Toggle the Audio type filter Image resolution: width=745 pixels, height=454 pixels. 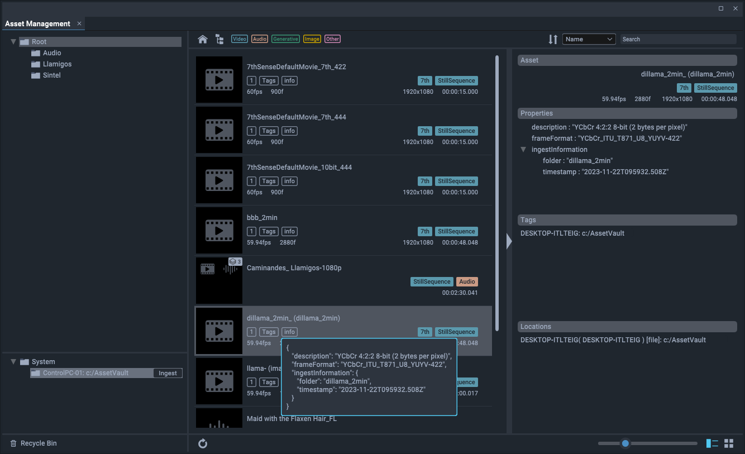coord(260,39)
